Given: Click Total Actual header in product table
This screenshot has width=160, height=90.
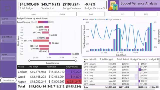Looking at the screenshot, I should 51,67.
